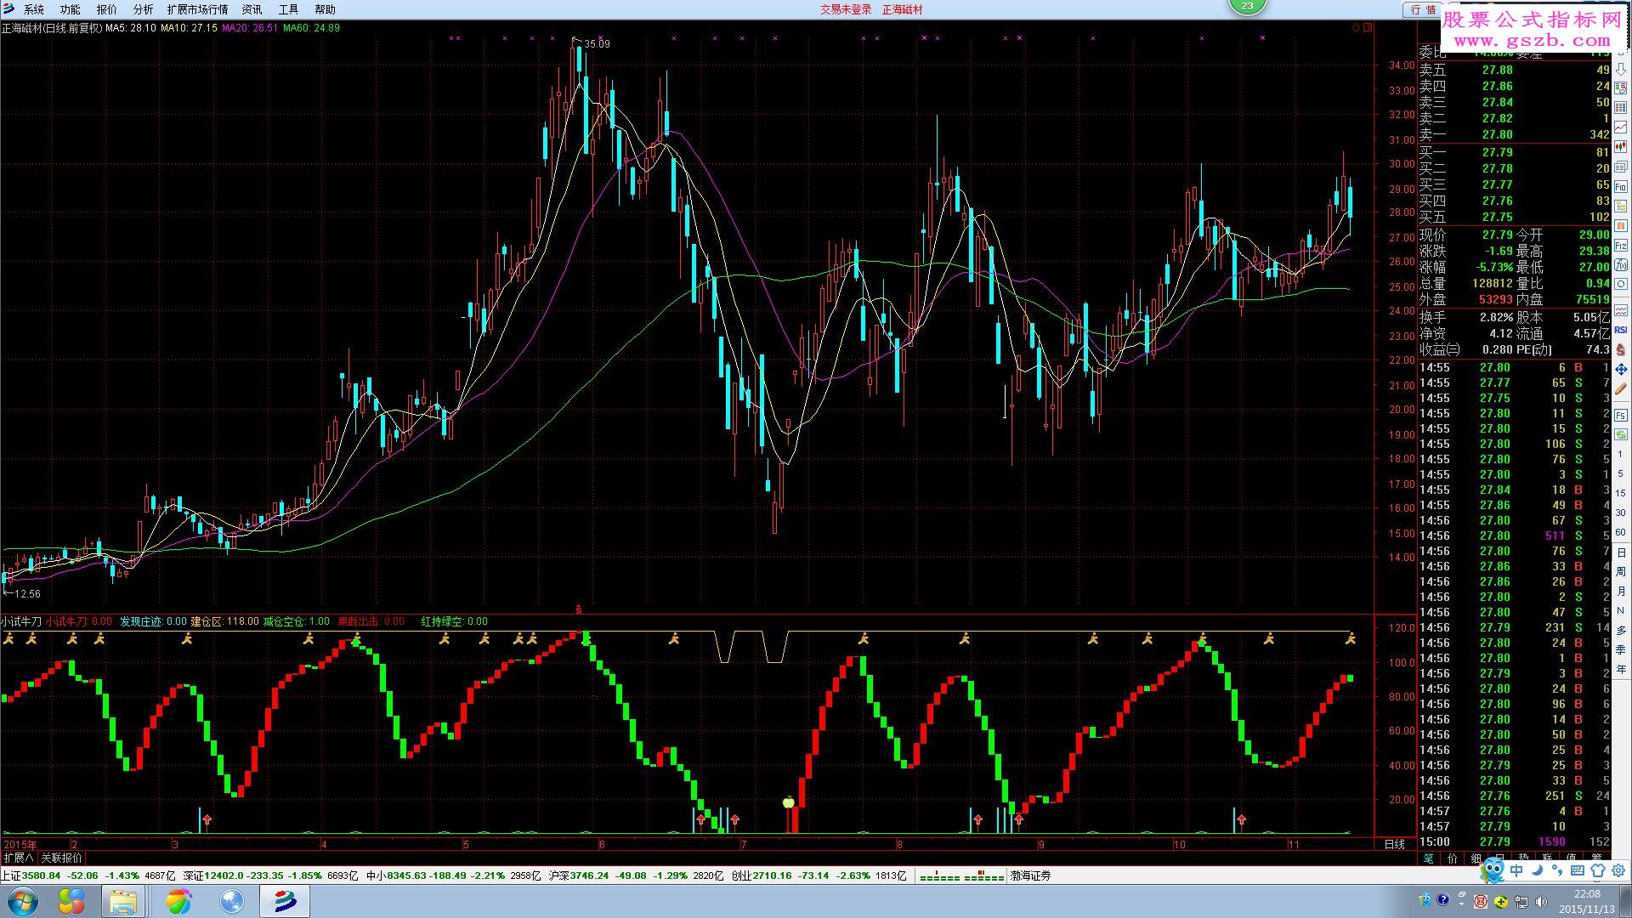The width and height of the screenshot is (1632, 918).
Task: Click the pencil drawing tool icon
Action: pyautogui.click(x=1621, y=388)
